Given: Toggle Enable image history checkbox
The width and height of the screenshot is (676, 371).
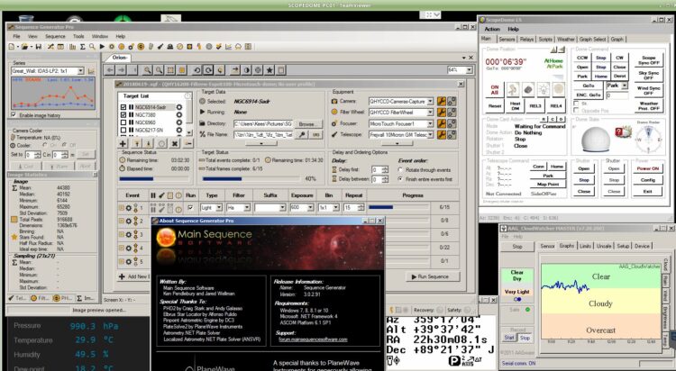Looking at the screenshot, I should pos(14,115).
